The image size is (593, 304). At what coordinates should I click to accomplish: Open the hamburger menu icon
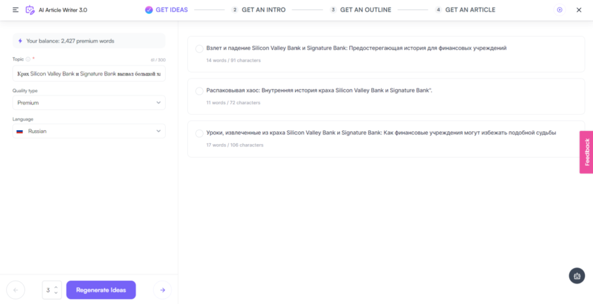(16, 10)
